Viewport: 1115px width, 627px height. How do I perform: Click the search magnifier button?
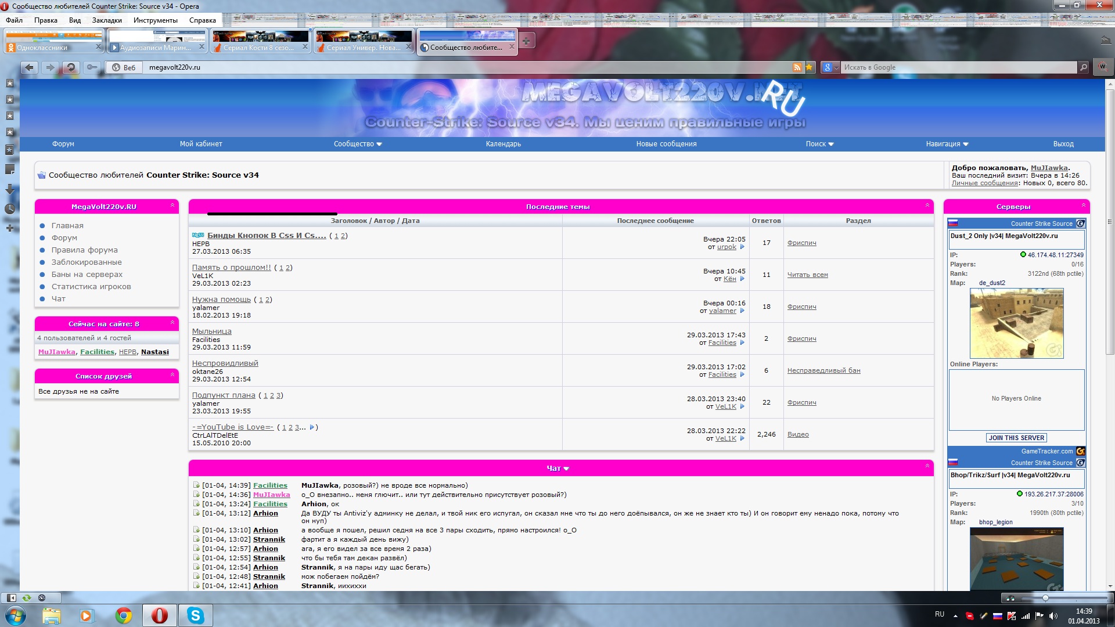1083,67
